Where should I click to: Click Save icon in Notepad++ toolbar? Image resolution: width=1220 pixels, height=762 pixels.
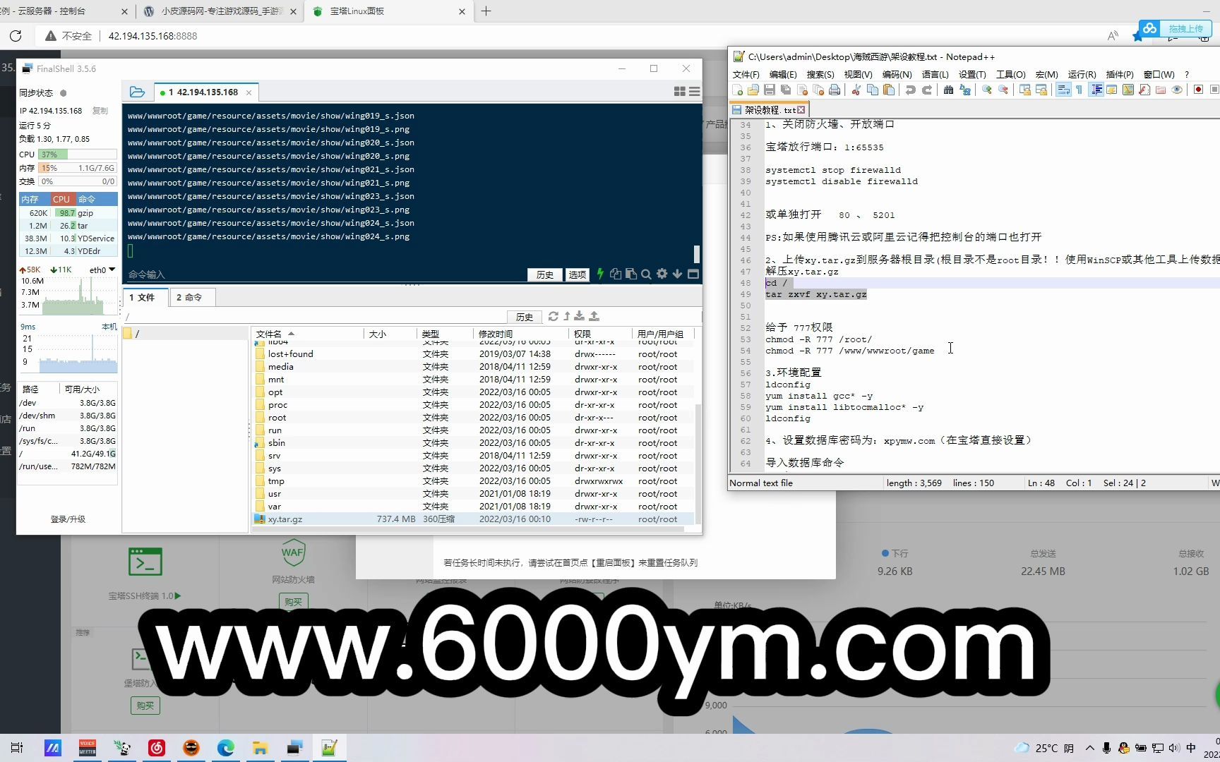click(x=770, y=90)
